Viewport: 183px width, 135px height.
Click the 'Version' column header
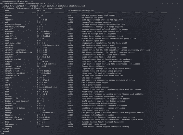click(41, 10)
